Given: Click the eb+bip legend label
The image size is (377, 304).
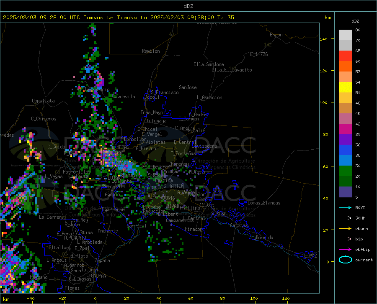Looking at the screenshot, I should (363, 250).
